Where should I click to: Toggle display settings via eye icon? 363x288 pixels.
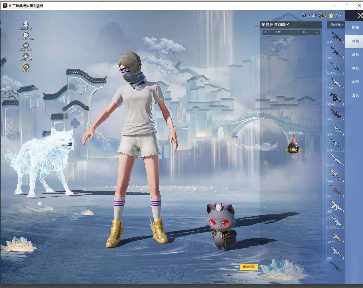[x=26, y=45]
